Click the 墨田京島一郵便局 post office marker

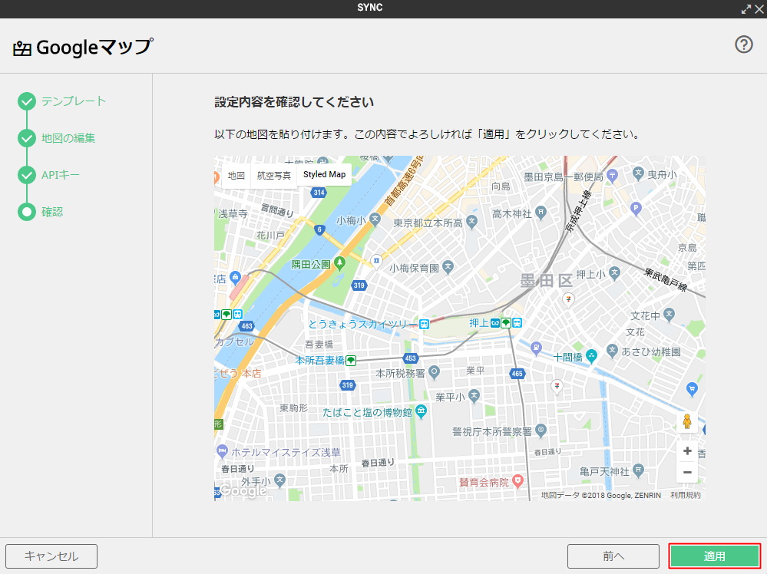[612, 175]
